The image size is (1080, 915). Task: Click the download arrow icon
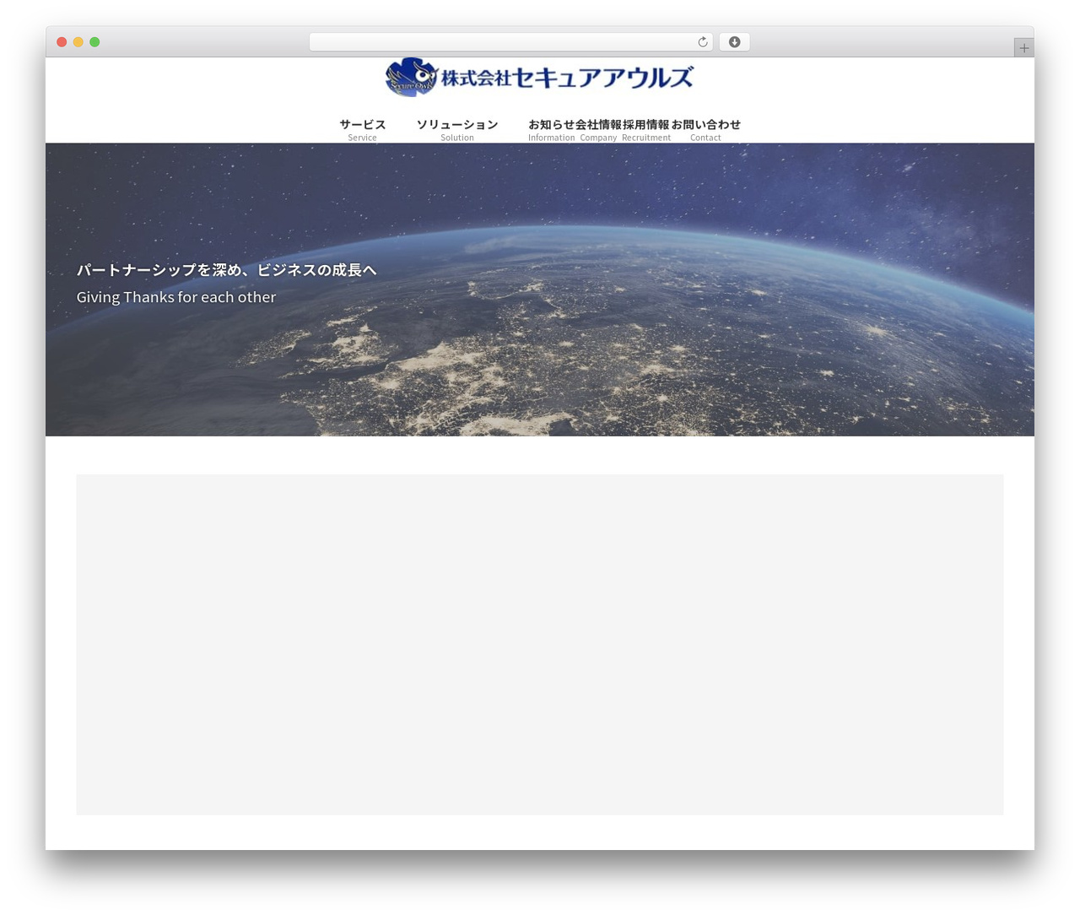734,42
